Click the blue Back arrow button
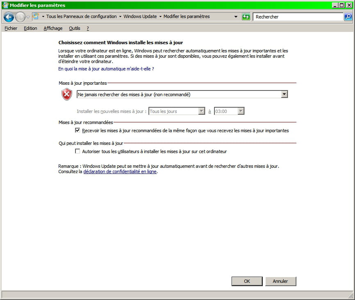Viewport: 355px width, 300px height. pyautogui.click(x=9, y=17)
